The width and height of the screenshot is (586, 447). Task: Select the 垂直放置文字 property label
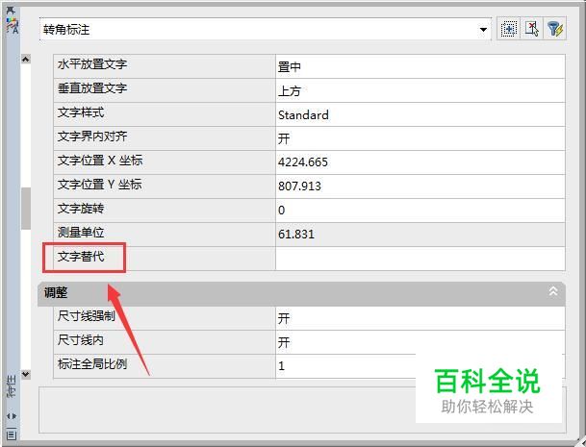[92, 88]
